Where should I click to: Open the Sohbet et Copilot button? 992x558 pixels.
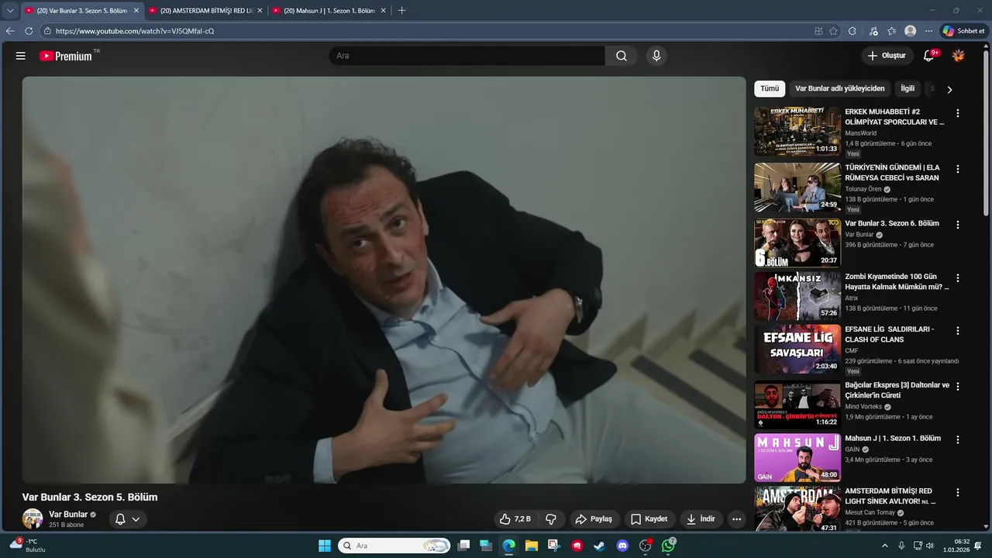[963, 31]
